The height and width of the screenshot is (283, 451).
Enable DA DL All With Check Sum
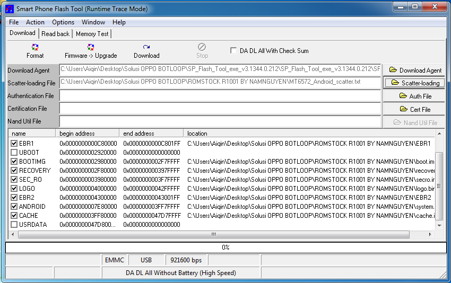point(233,51)
